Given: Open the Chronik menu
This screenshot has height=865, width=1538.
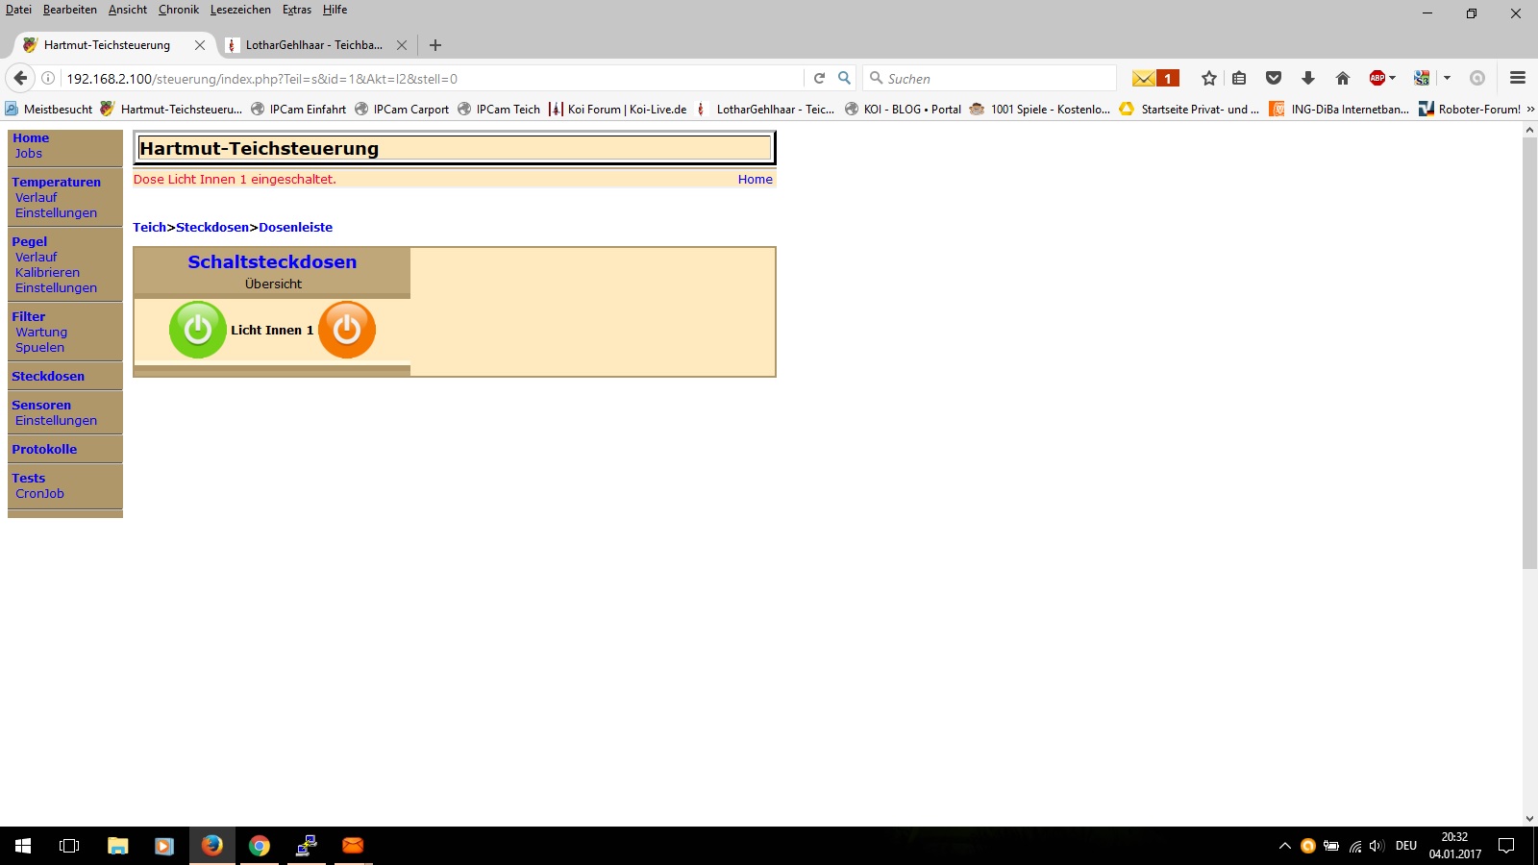Looking at the screenshot, I should (178, 10).
